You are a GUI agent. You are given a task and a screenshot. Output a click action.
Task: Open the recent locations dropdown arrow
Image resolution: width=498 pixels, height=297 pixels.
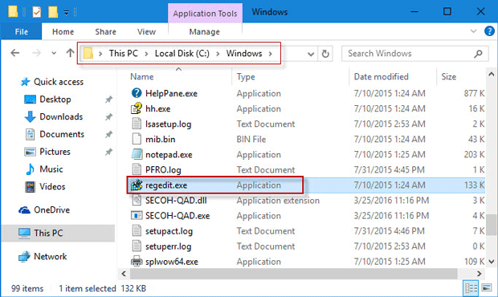click(54, 53)
